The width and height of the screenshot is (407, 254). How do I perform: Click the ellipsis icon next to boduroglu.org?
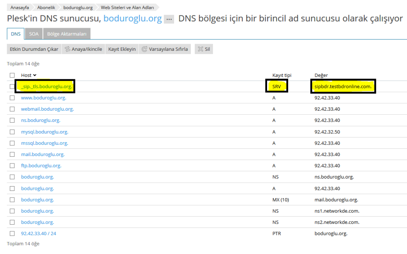169,19
